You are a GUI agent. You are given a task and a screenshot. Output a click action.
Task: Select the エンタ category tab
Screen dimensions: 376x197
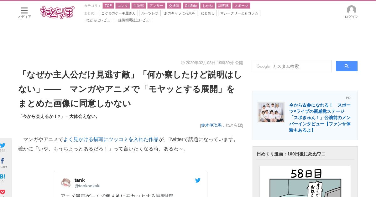123,6
